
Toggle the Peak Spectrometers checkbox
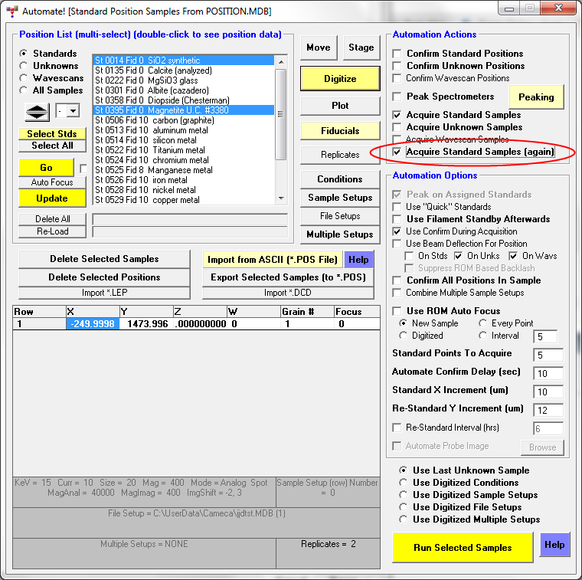(x=397, y=97)
